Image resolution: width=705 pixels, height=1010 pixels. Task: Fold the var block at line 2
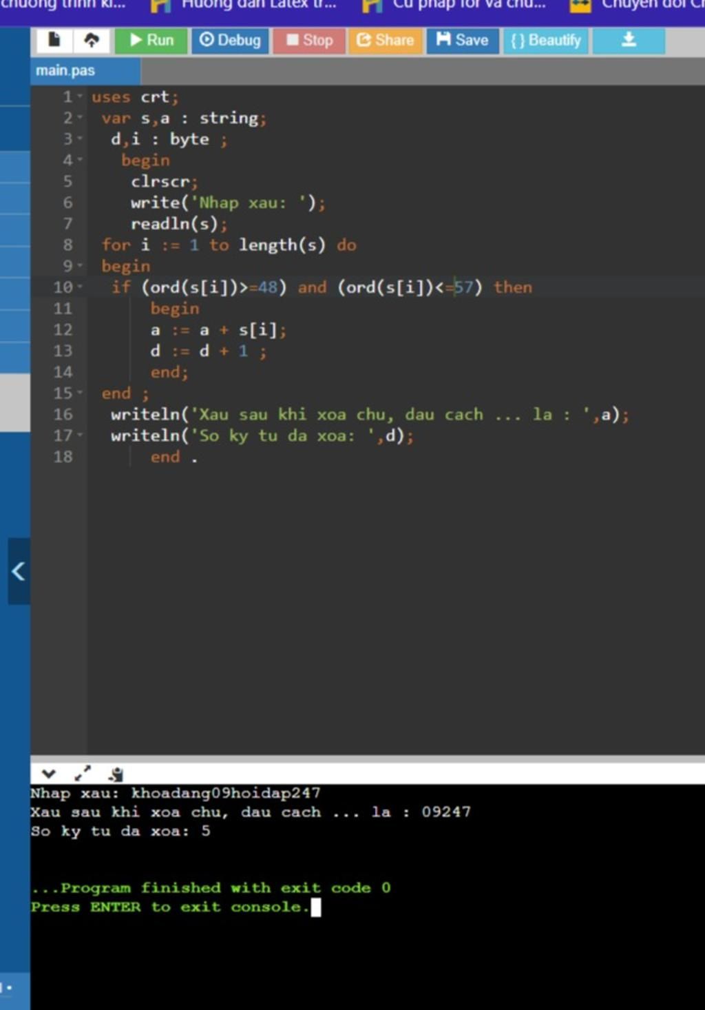point(80,118)
